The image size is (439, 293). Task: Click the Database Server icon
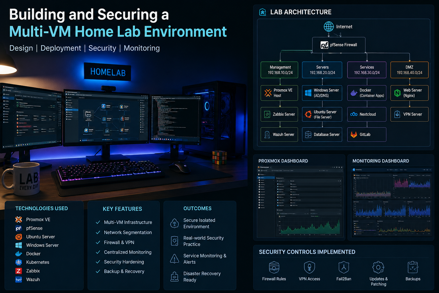(308, 134)
